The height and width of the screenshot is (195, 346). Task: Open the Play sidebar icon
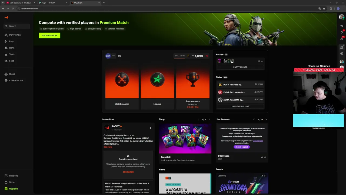pyautogui.click(x=6, y=41)
